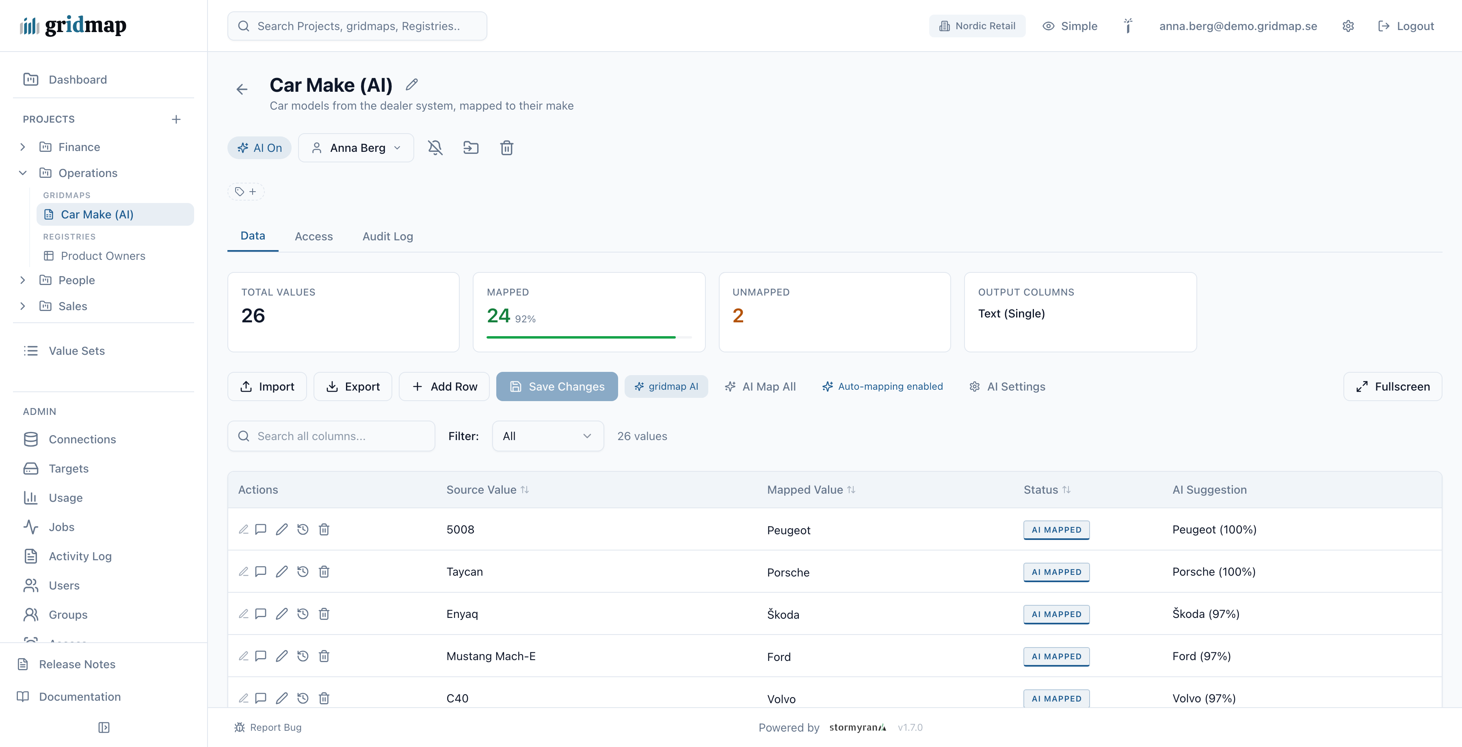Click the history icon on the 5008 row

click(303, 529)
